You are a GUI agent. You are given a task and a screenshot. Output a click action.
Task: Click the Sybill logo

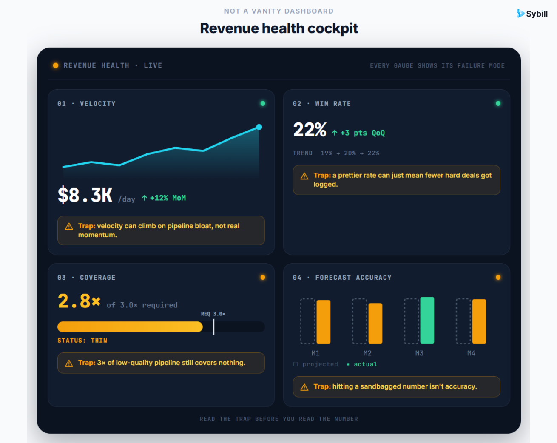[x=532, y=14]
